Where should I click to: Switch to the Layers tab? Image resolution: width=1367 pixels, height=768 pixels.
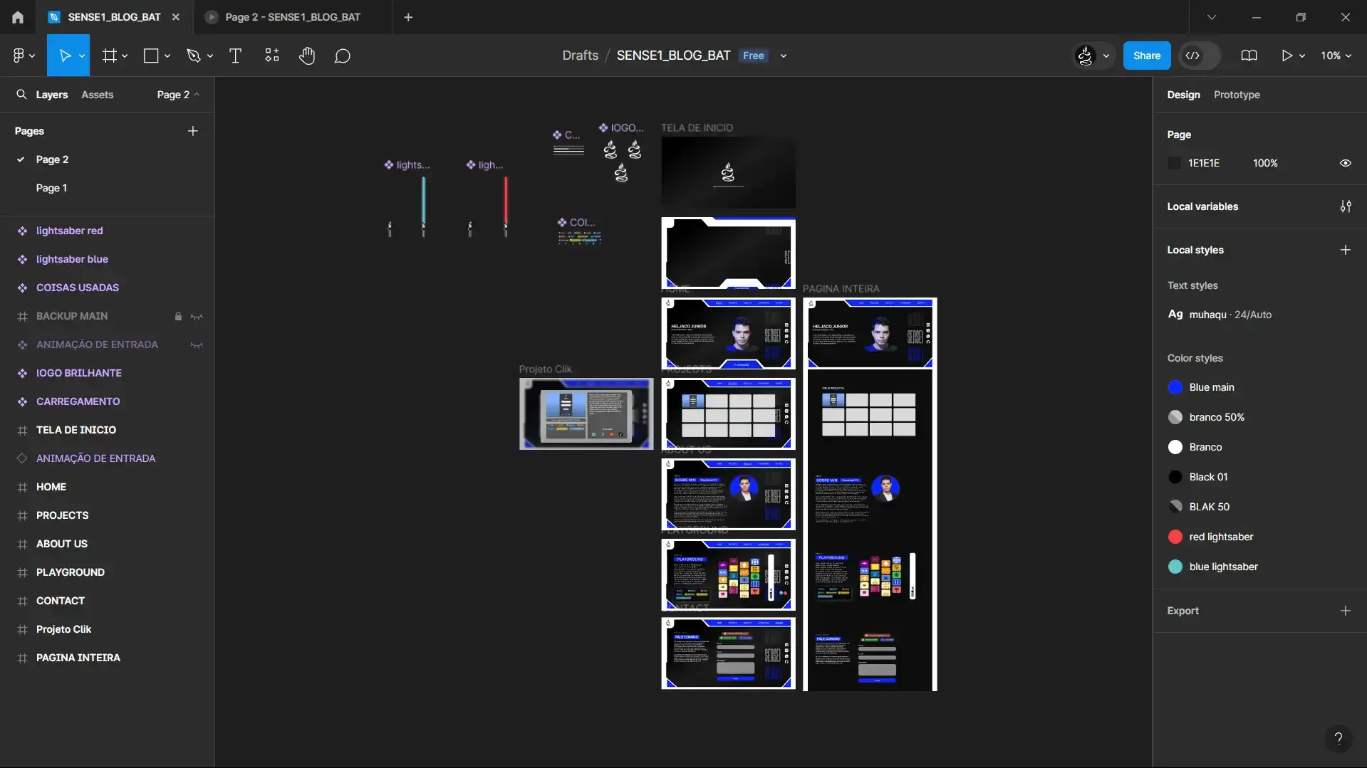pyautogui.click(x=52, y=95)
